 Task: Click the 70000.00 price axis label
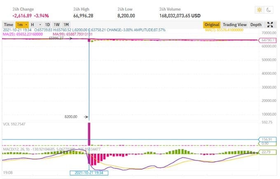tap(269, 33)
